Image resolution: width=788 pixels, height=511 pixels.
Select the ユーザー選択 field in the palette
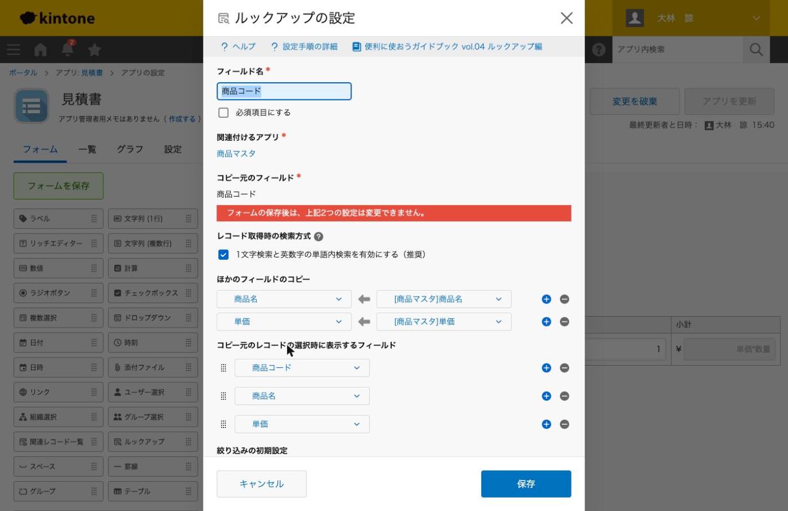click(x=153, y=392)
